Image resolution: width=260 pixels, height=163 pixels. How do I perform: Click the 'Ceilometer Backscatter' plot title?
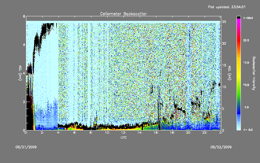[123, 14]
